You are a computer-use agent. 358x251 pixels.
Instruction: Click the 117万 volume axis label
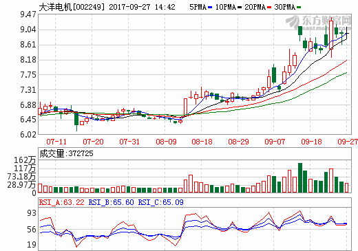[x=25, y=168]
